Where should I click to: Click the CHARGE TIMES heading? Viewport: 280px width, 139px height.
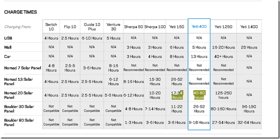tap(20, 12)
